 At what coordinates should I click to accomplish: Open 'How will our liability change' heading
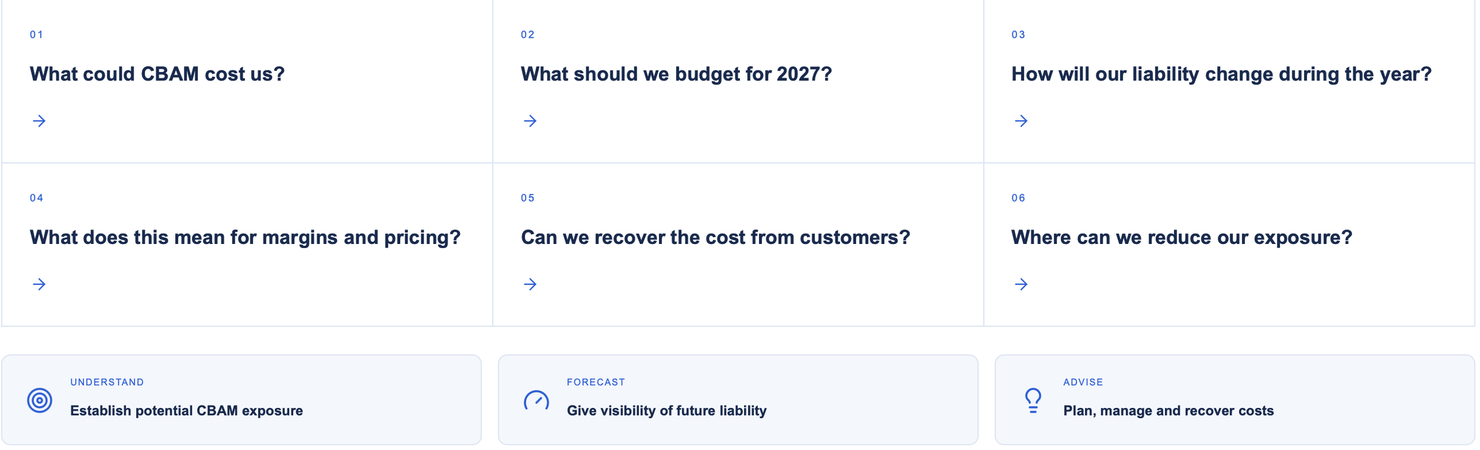(1221, 74)
